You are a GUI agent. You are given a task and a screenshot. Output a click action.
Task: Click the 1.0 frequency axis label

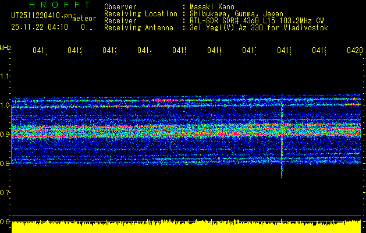pos(5,105)
